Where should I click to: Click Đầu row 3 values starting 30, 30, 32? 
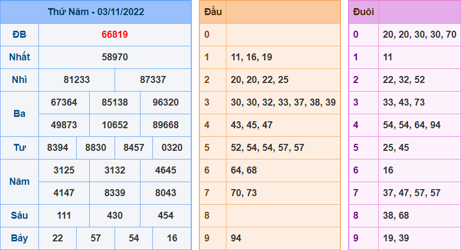[283, 102]
